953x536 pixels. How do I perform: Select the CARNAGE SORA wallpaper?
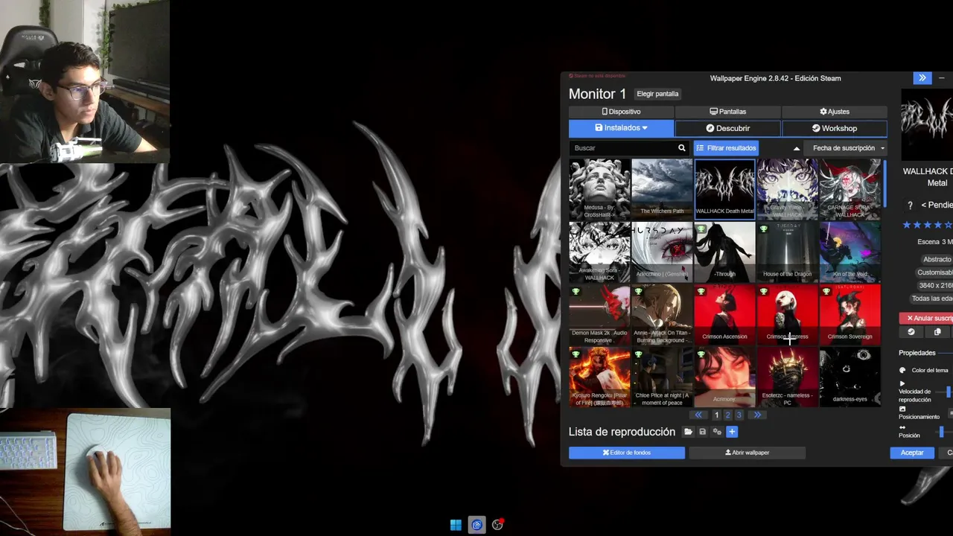(850, 189)
